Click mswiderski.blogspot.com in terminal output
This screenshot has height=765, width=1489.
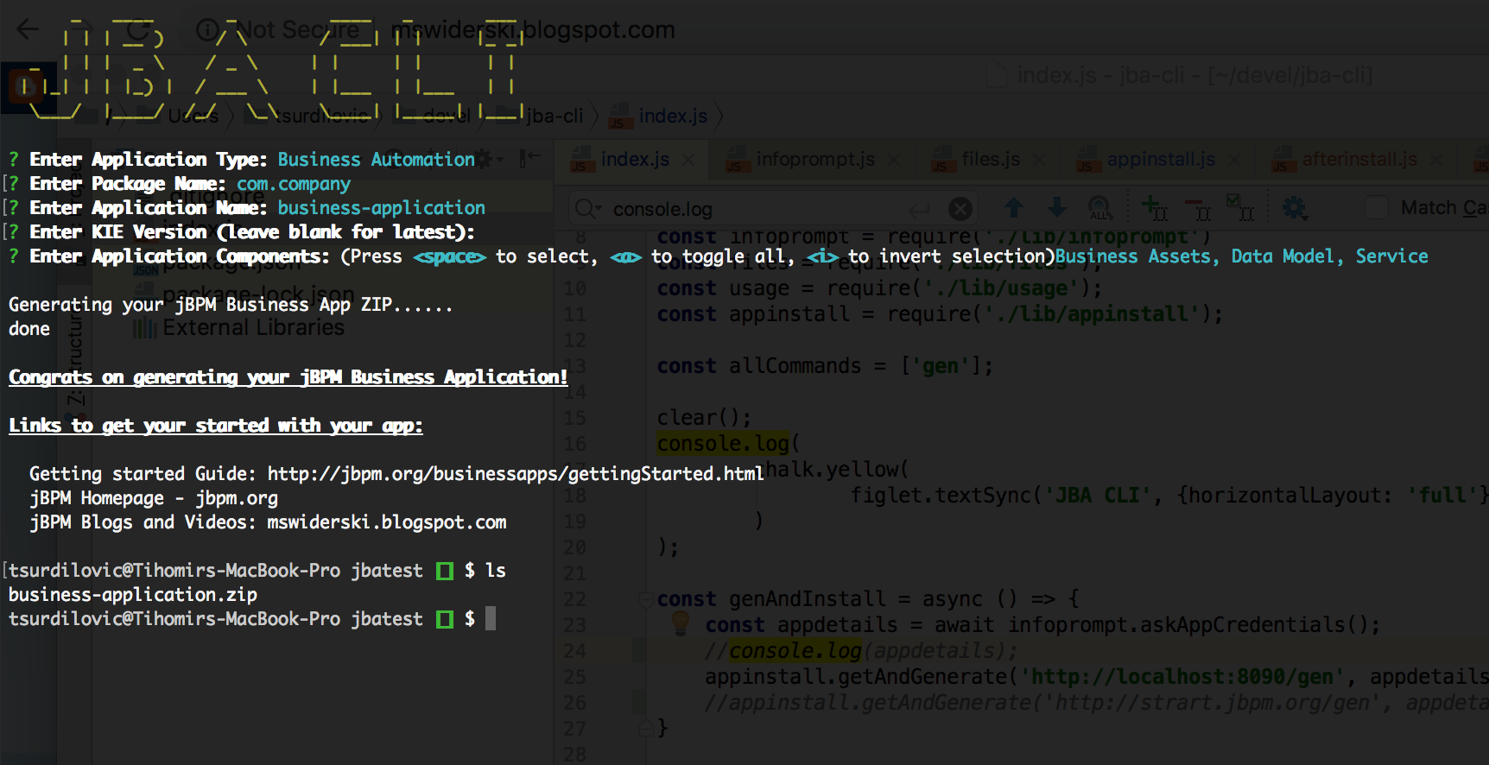point(387,522)
